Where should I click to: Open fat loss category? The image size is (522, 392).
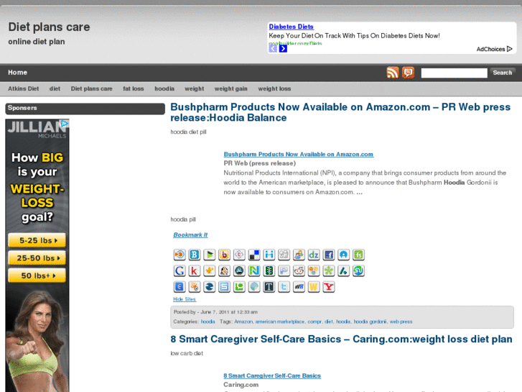(133, 88)
